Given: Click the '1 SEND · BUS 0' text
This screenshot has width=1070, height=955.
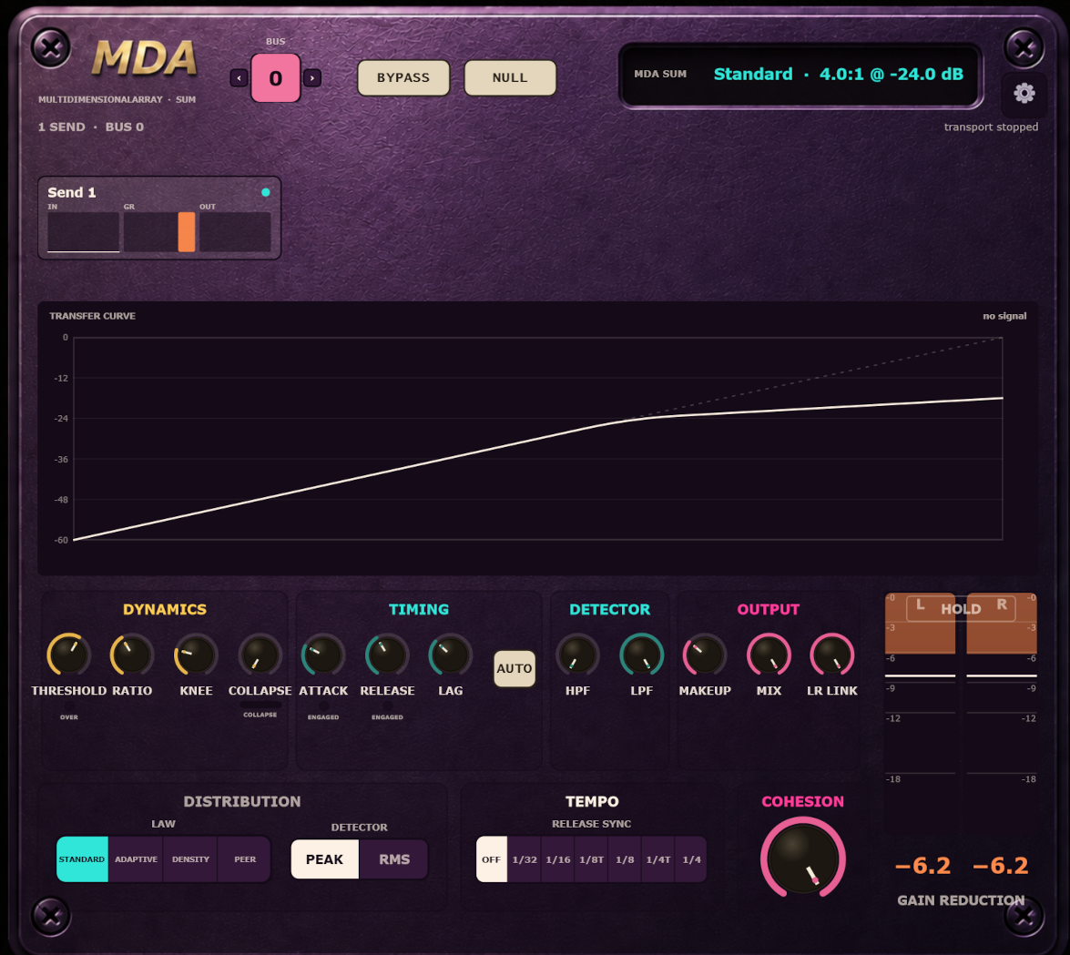Looking at the screenshot, I should [91, 127].
